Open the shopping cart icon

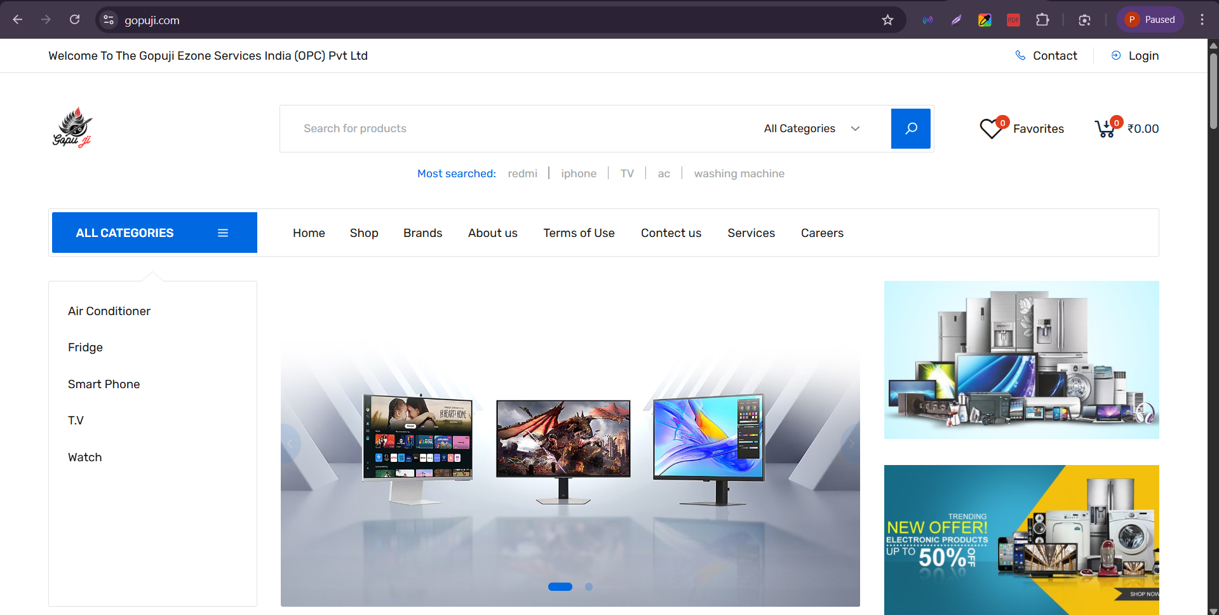1105,129
